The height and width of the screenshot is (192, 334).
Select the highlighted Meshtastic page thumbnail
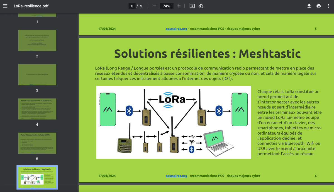37,177
